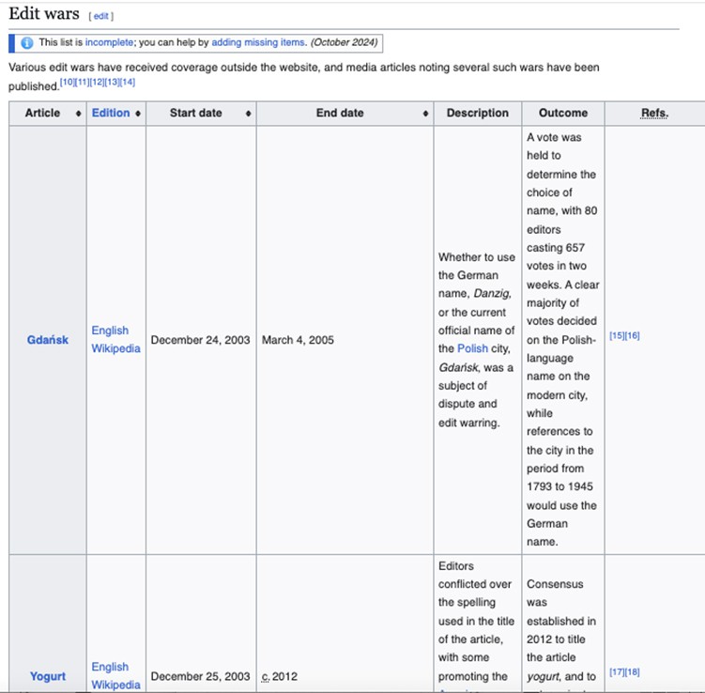Jump to citation reference [10]
The image size is (705, 693).
tap(68, 83)
